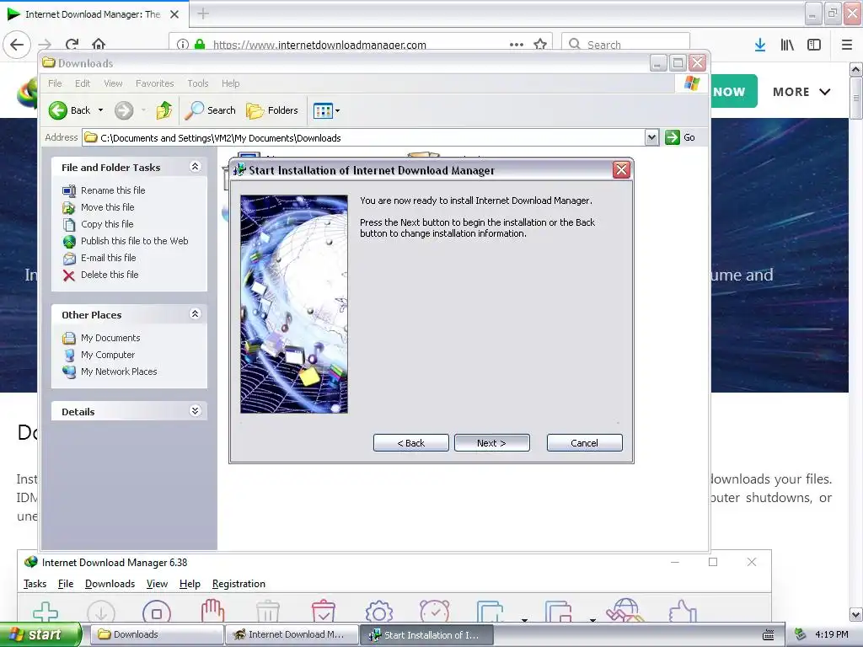Open the page actions three-dot menu
Viewport: 863px width, 647px height.
pos(517,45)
